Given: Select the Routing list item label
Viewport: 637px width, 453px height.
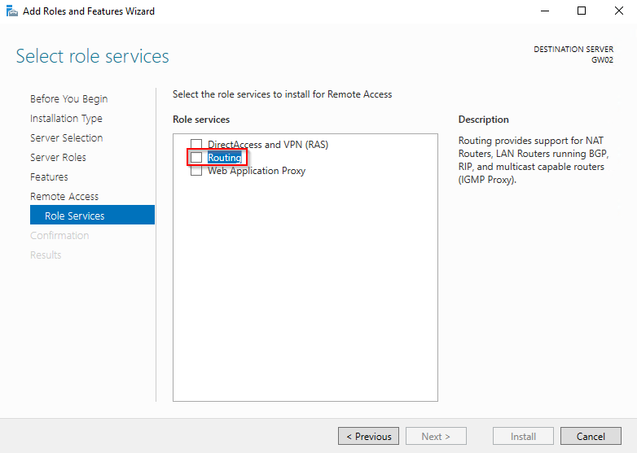Looking at the screenshot, I should (x=225, y=157).
